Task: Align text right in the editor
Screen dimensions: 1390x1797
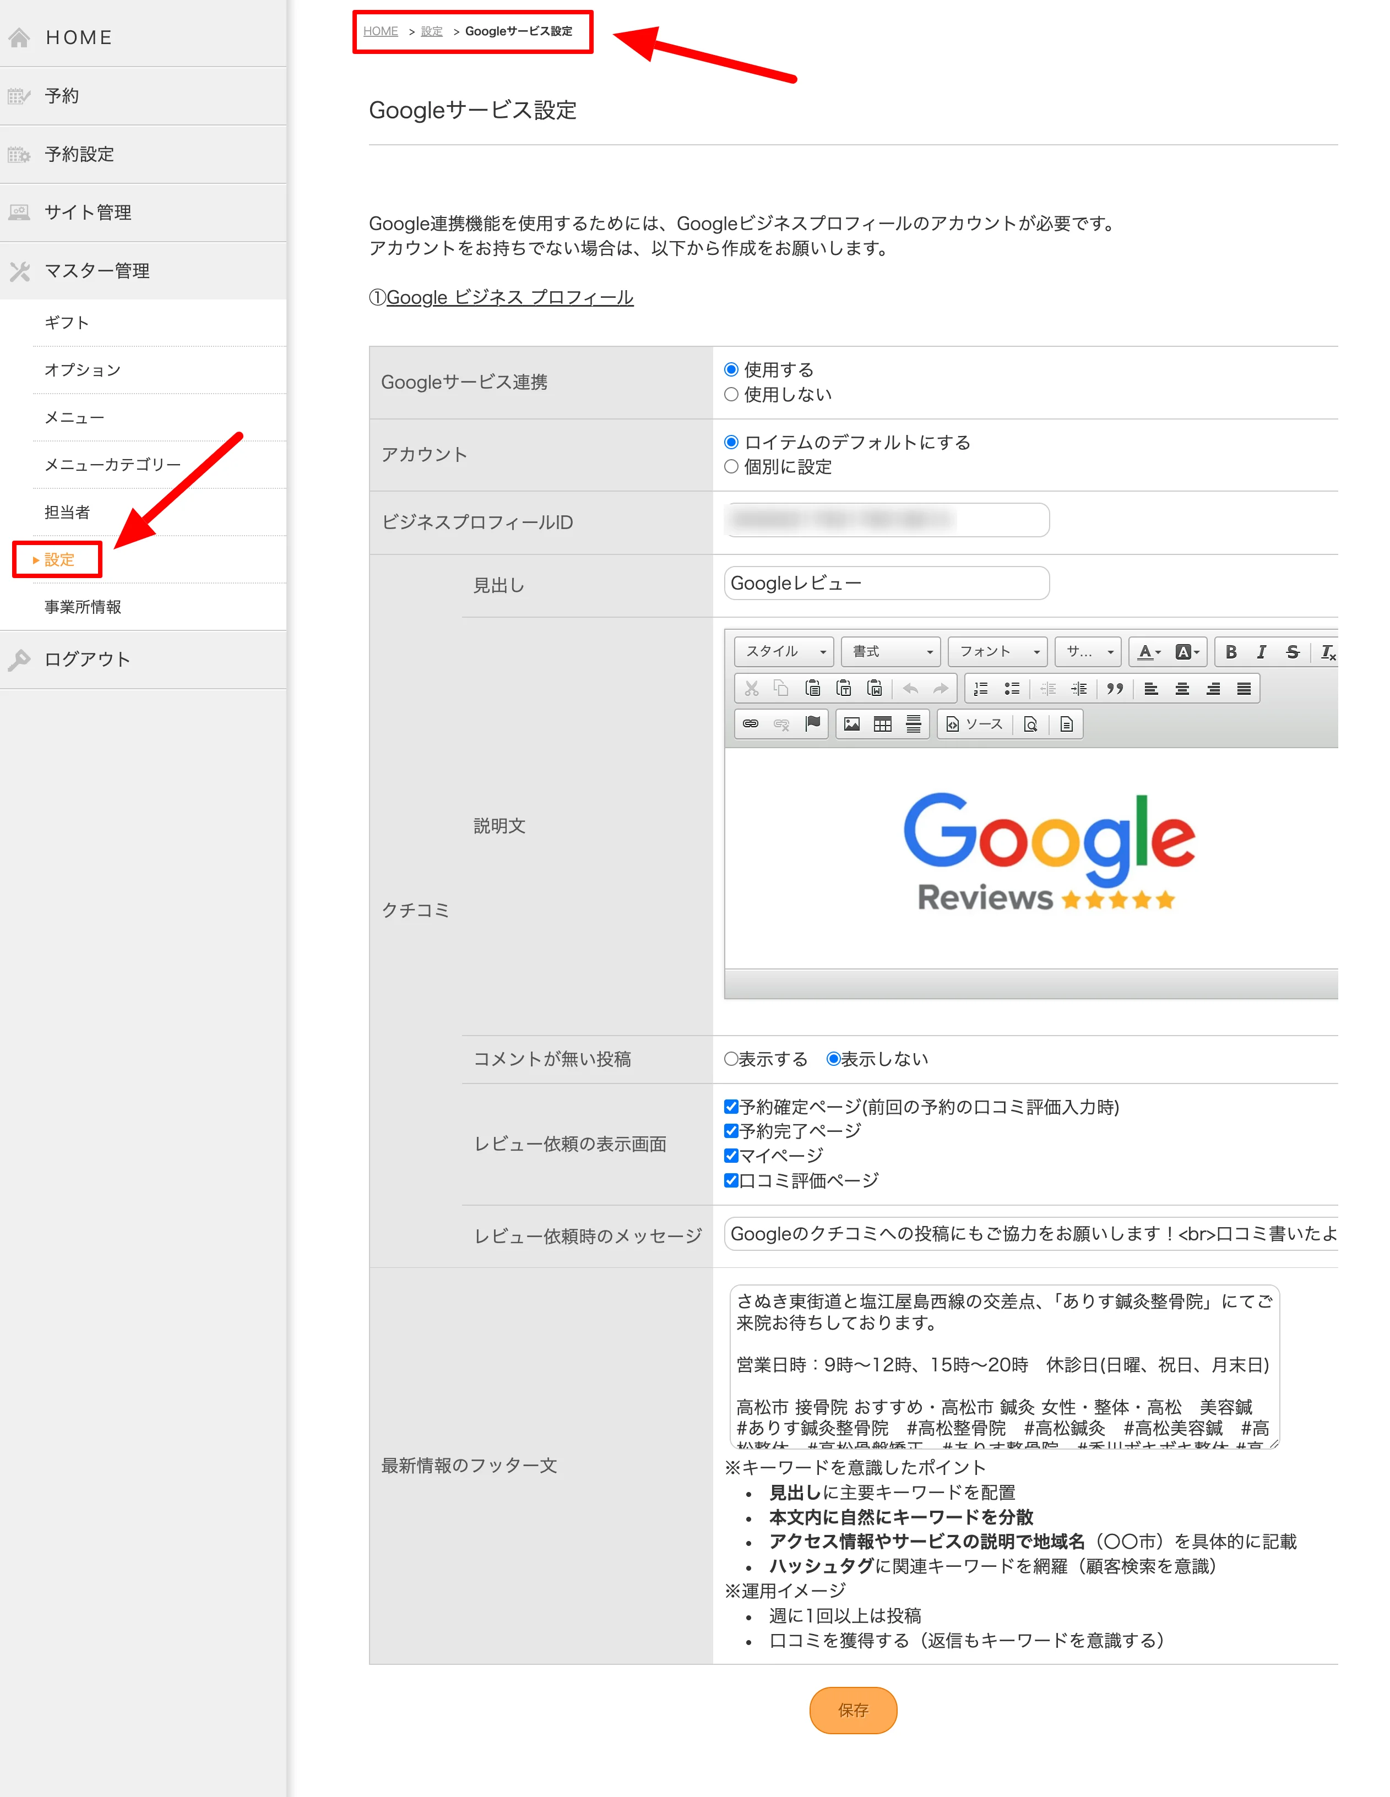Action: (1212, 688)
